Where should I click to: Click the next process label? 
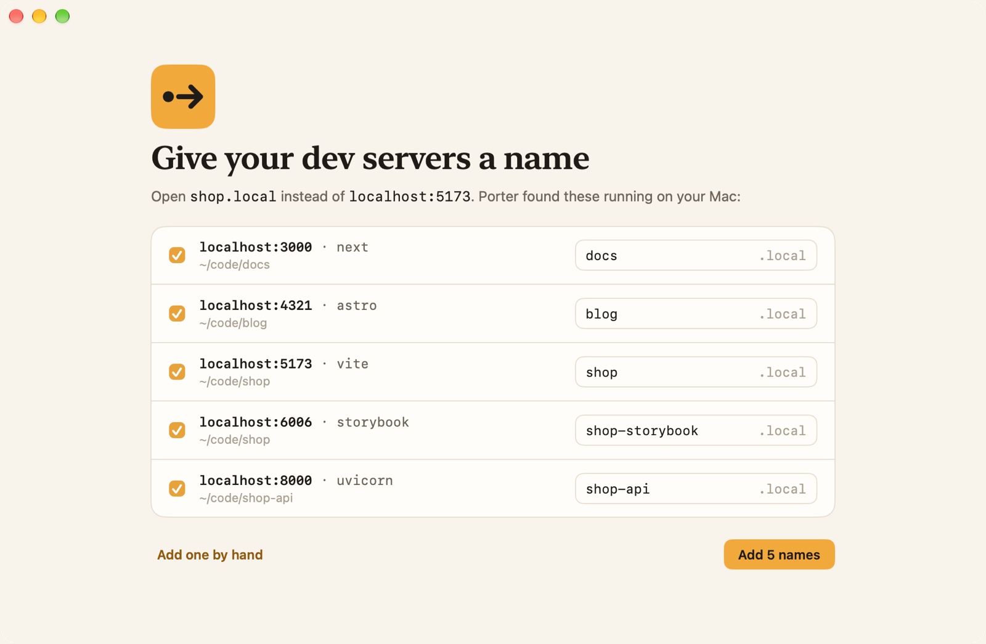[352, 247]
